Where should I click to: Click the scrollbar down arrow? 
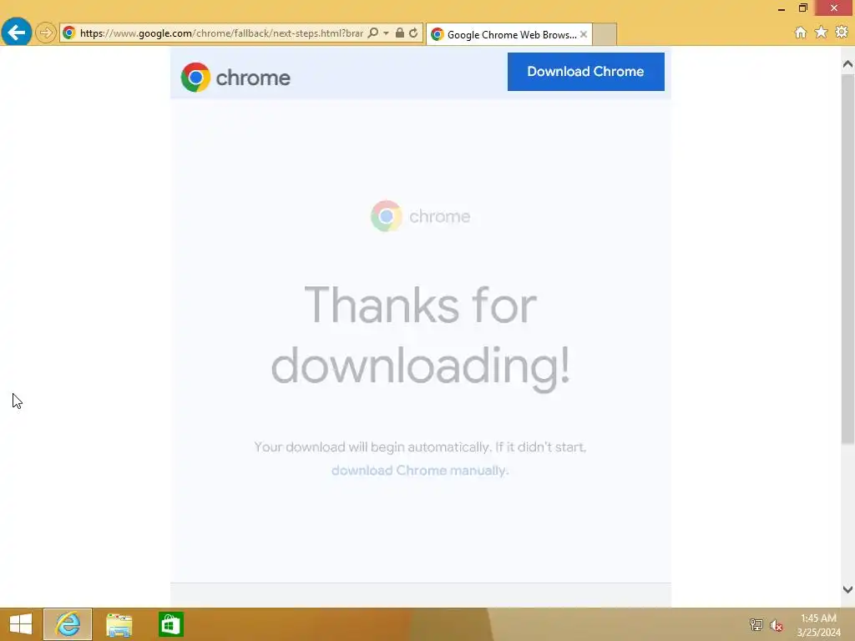(x=847, y=589)
